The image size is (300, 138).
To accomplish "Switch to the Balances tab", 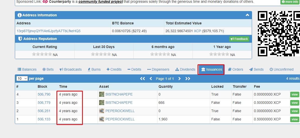I will click(x=27, y=69).
